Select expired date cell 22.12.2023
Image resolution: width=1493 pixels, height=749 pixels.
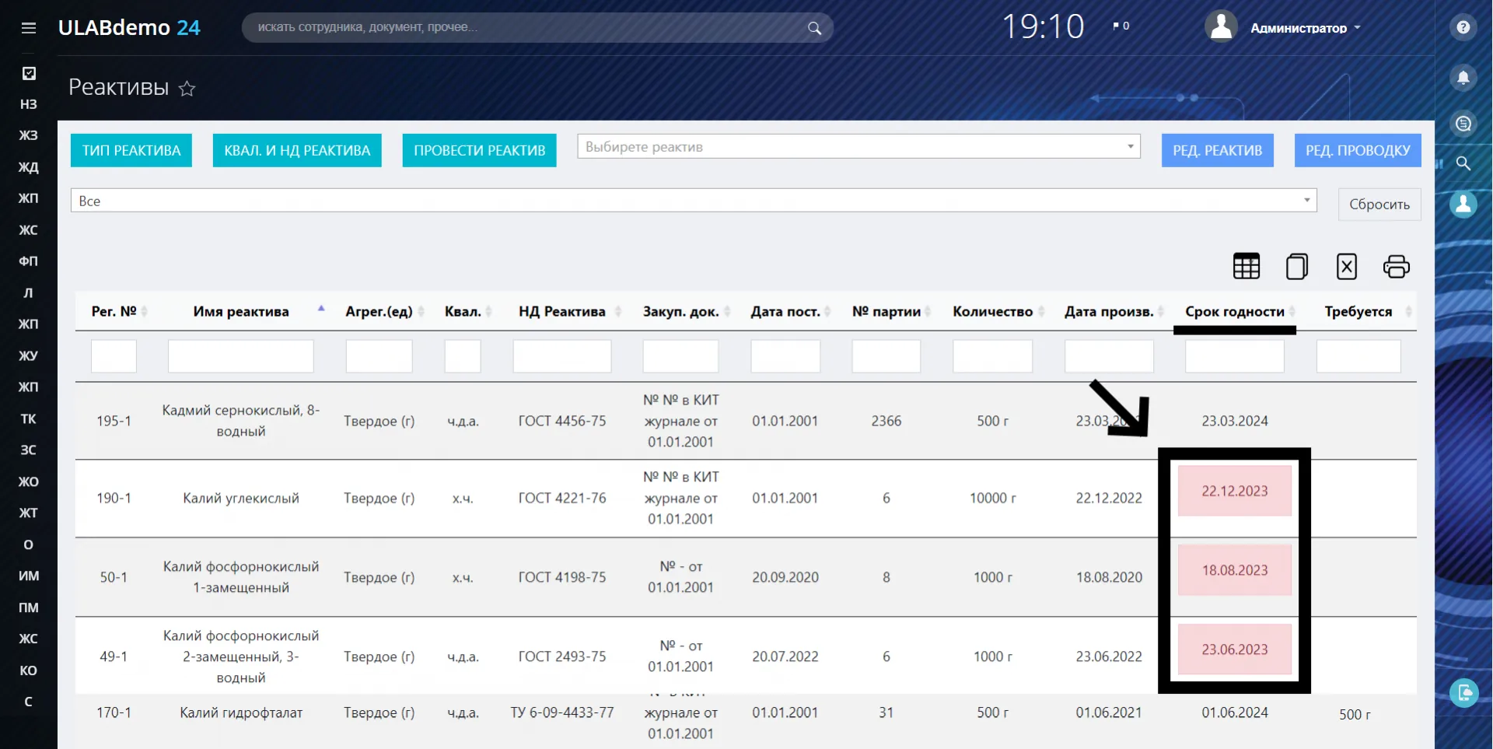point(1235,491)
